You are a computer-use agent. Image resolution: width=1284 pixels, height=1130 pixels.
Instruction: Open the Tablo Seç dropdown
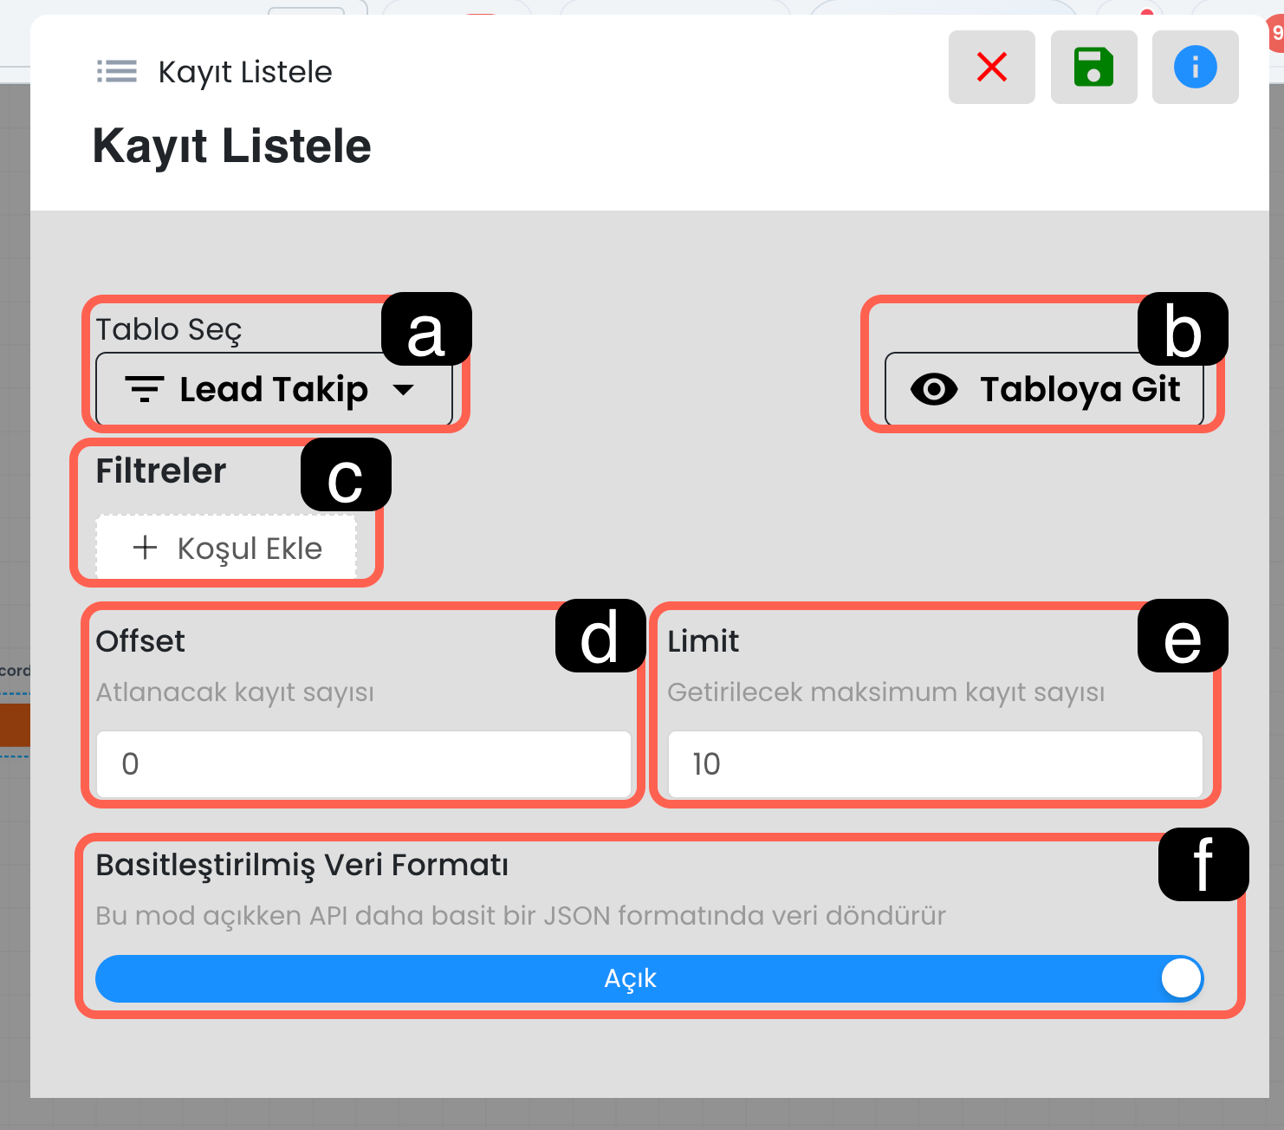(274, 389)
